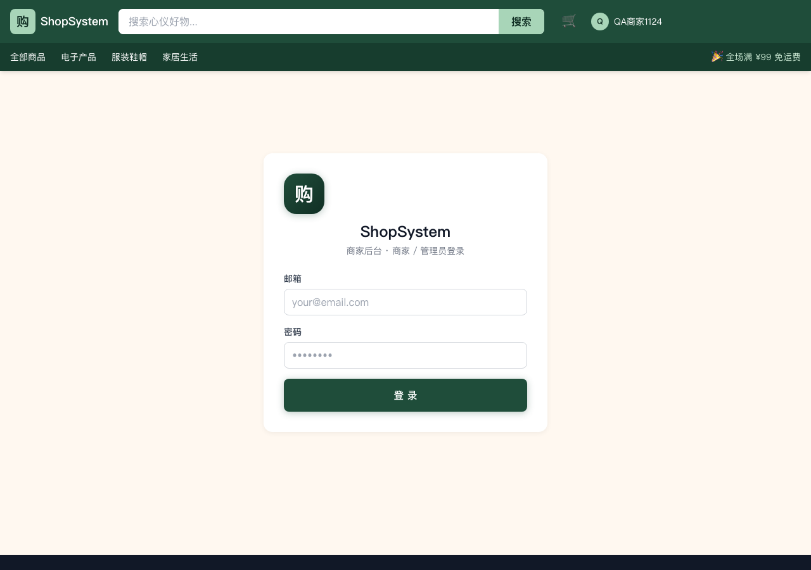Viewport: 811px width, 570px height.
Task: Select 全部商品 navigation item
Action: point(28,57)
